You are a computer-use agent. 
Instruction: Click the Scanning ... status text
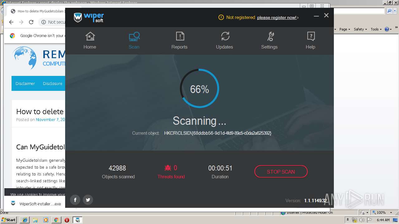pos(199,121)
